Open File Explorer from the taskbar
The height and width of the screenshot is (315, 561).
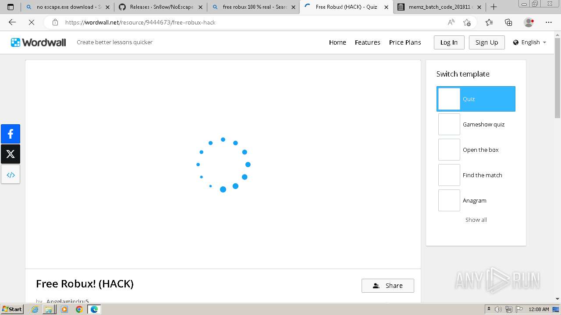point(49,309)
